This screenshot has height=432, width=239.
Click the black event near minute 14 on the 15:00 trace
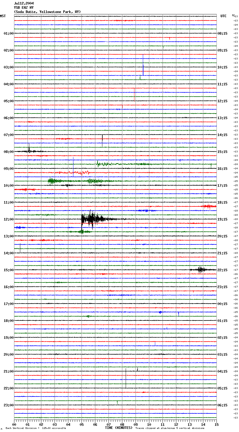point(201,270)
